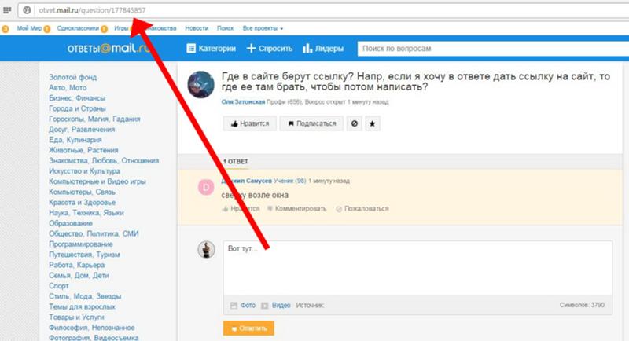Open the Лидеры section
Screen dimensions: 629x341
pyautogui.click(x=322, y=49)
